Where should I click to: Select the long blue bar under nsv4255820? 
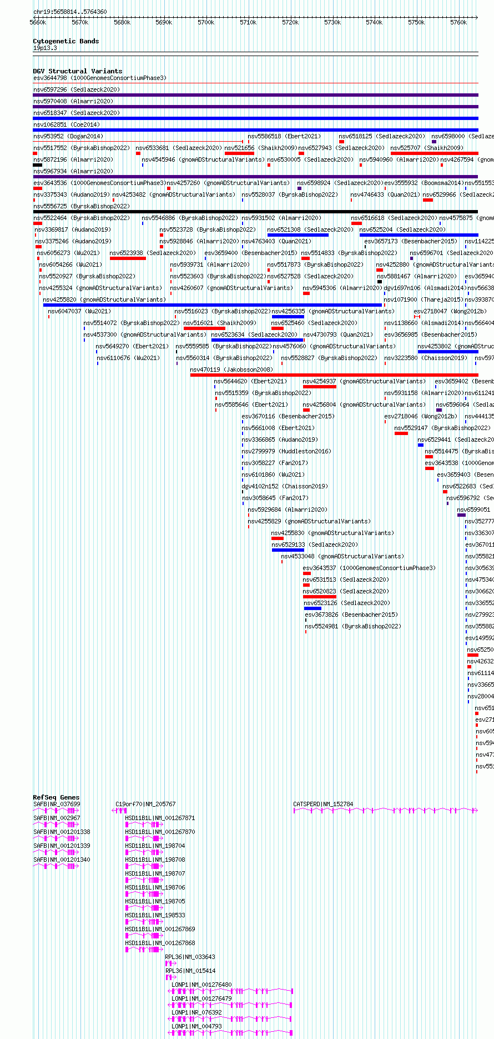(213, 305)
